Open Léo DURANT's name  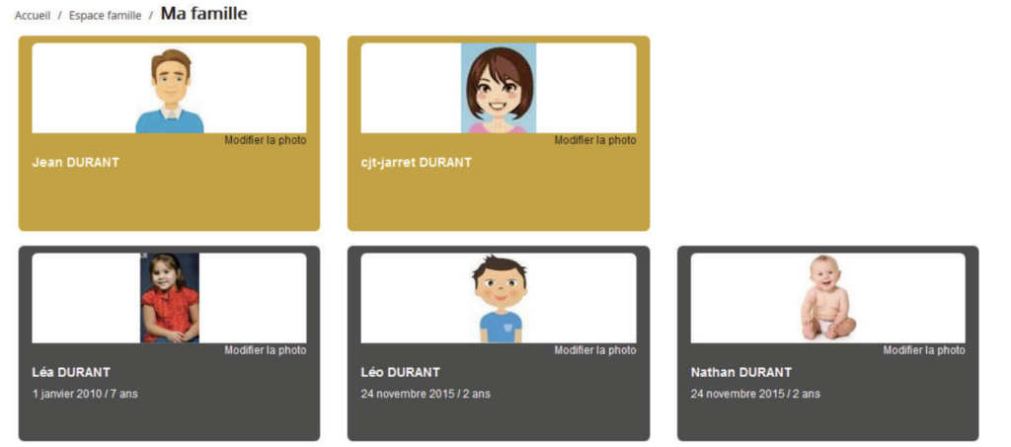point(401,372)
